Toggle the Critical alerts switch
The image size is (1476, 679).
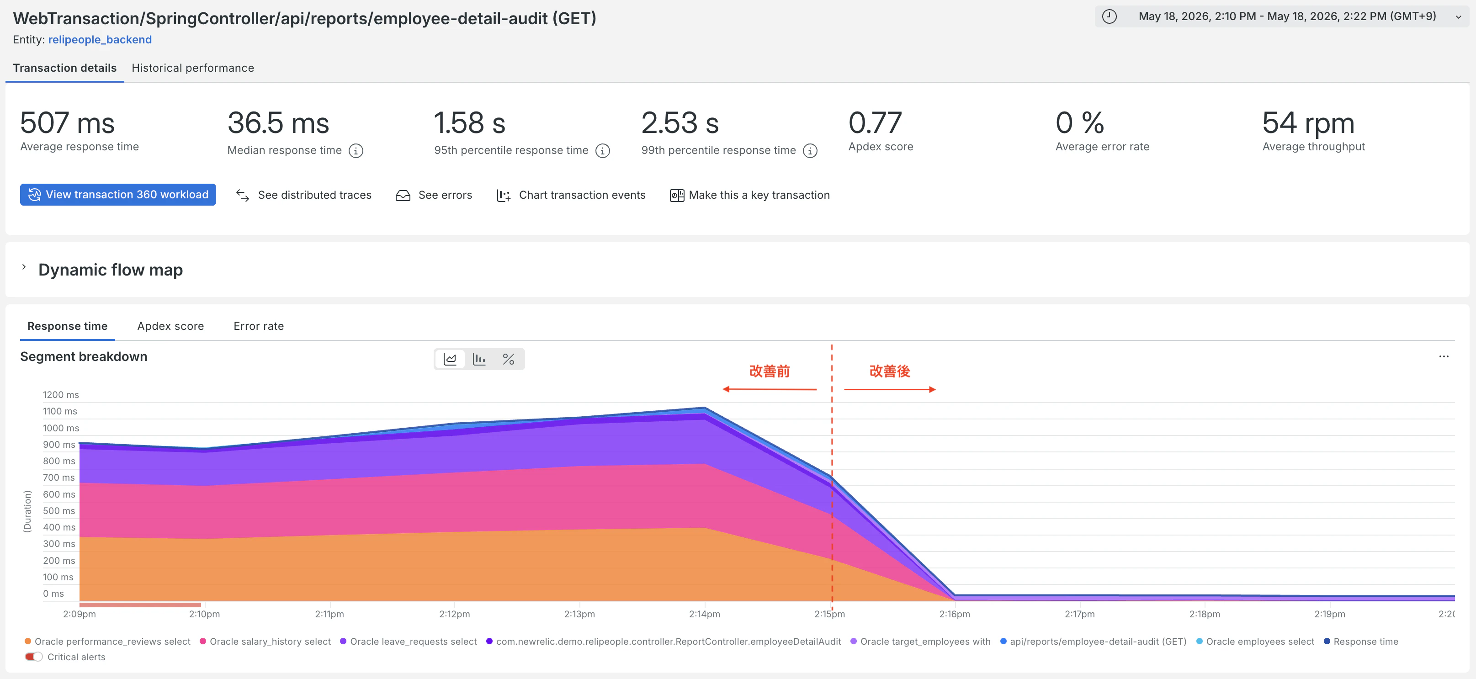tap(34, 657)
